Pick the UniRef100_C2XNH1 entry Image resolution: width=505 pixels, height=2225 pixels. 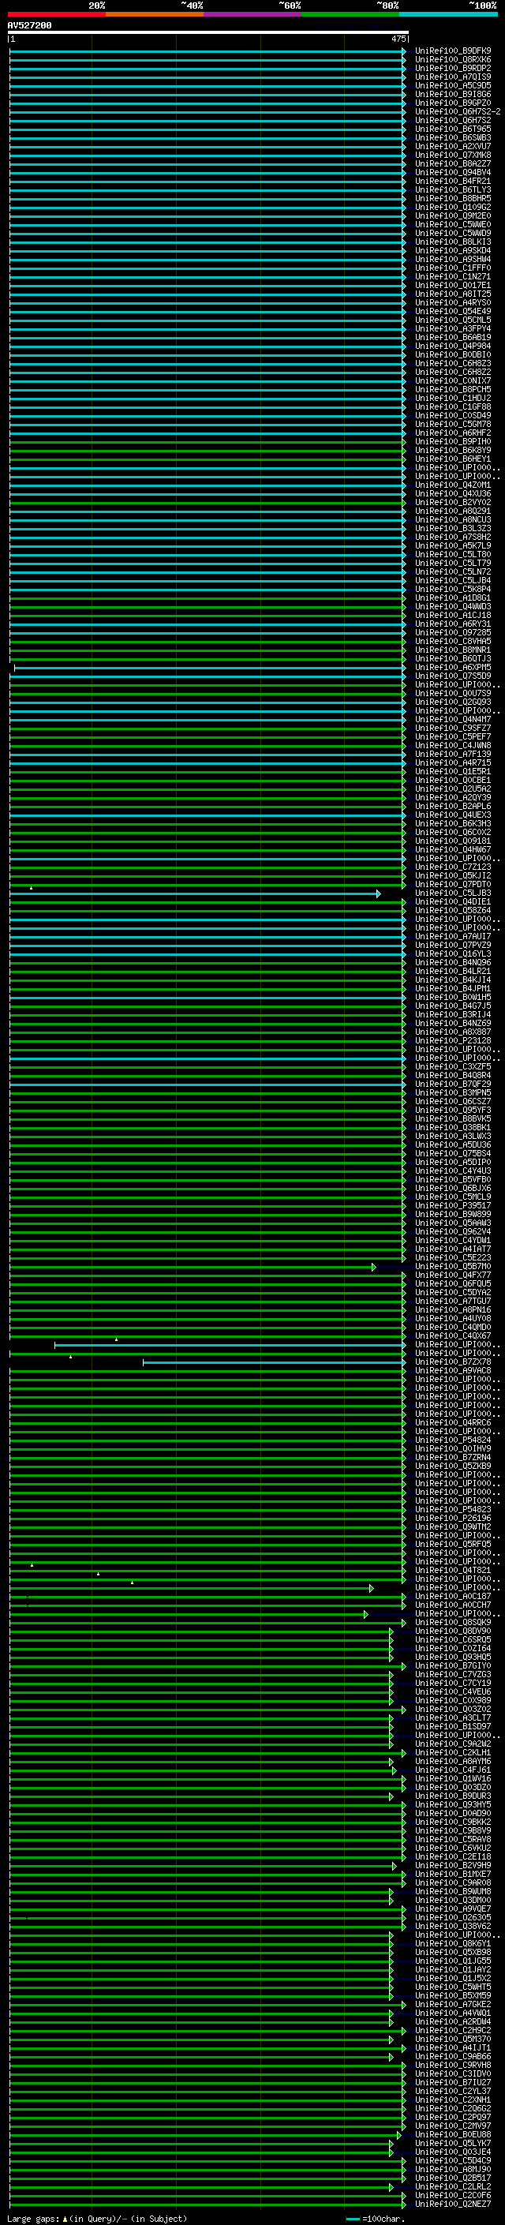453,2100
